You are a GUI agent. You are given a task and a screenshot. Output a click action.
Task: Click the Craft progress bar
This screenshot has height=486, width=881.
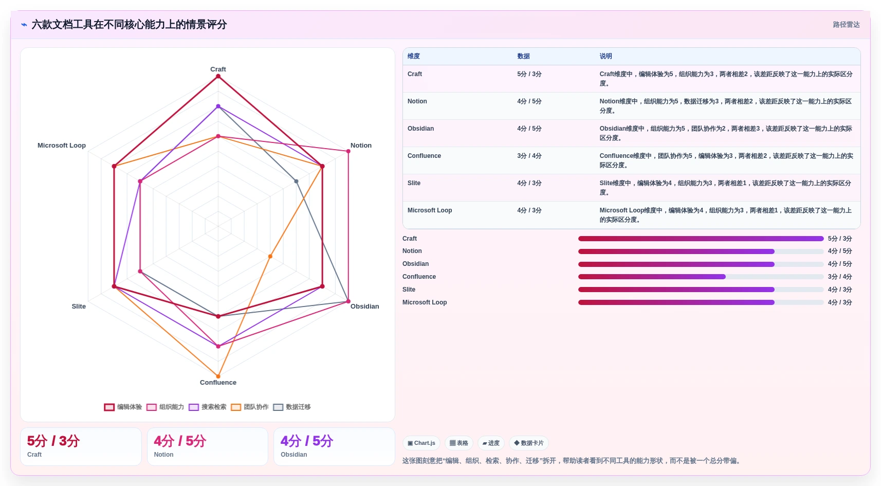[701, 239]
